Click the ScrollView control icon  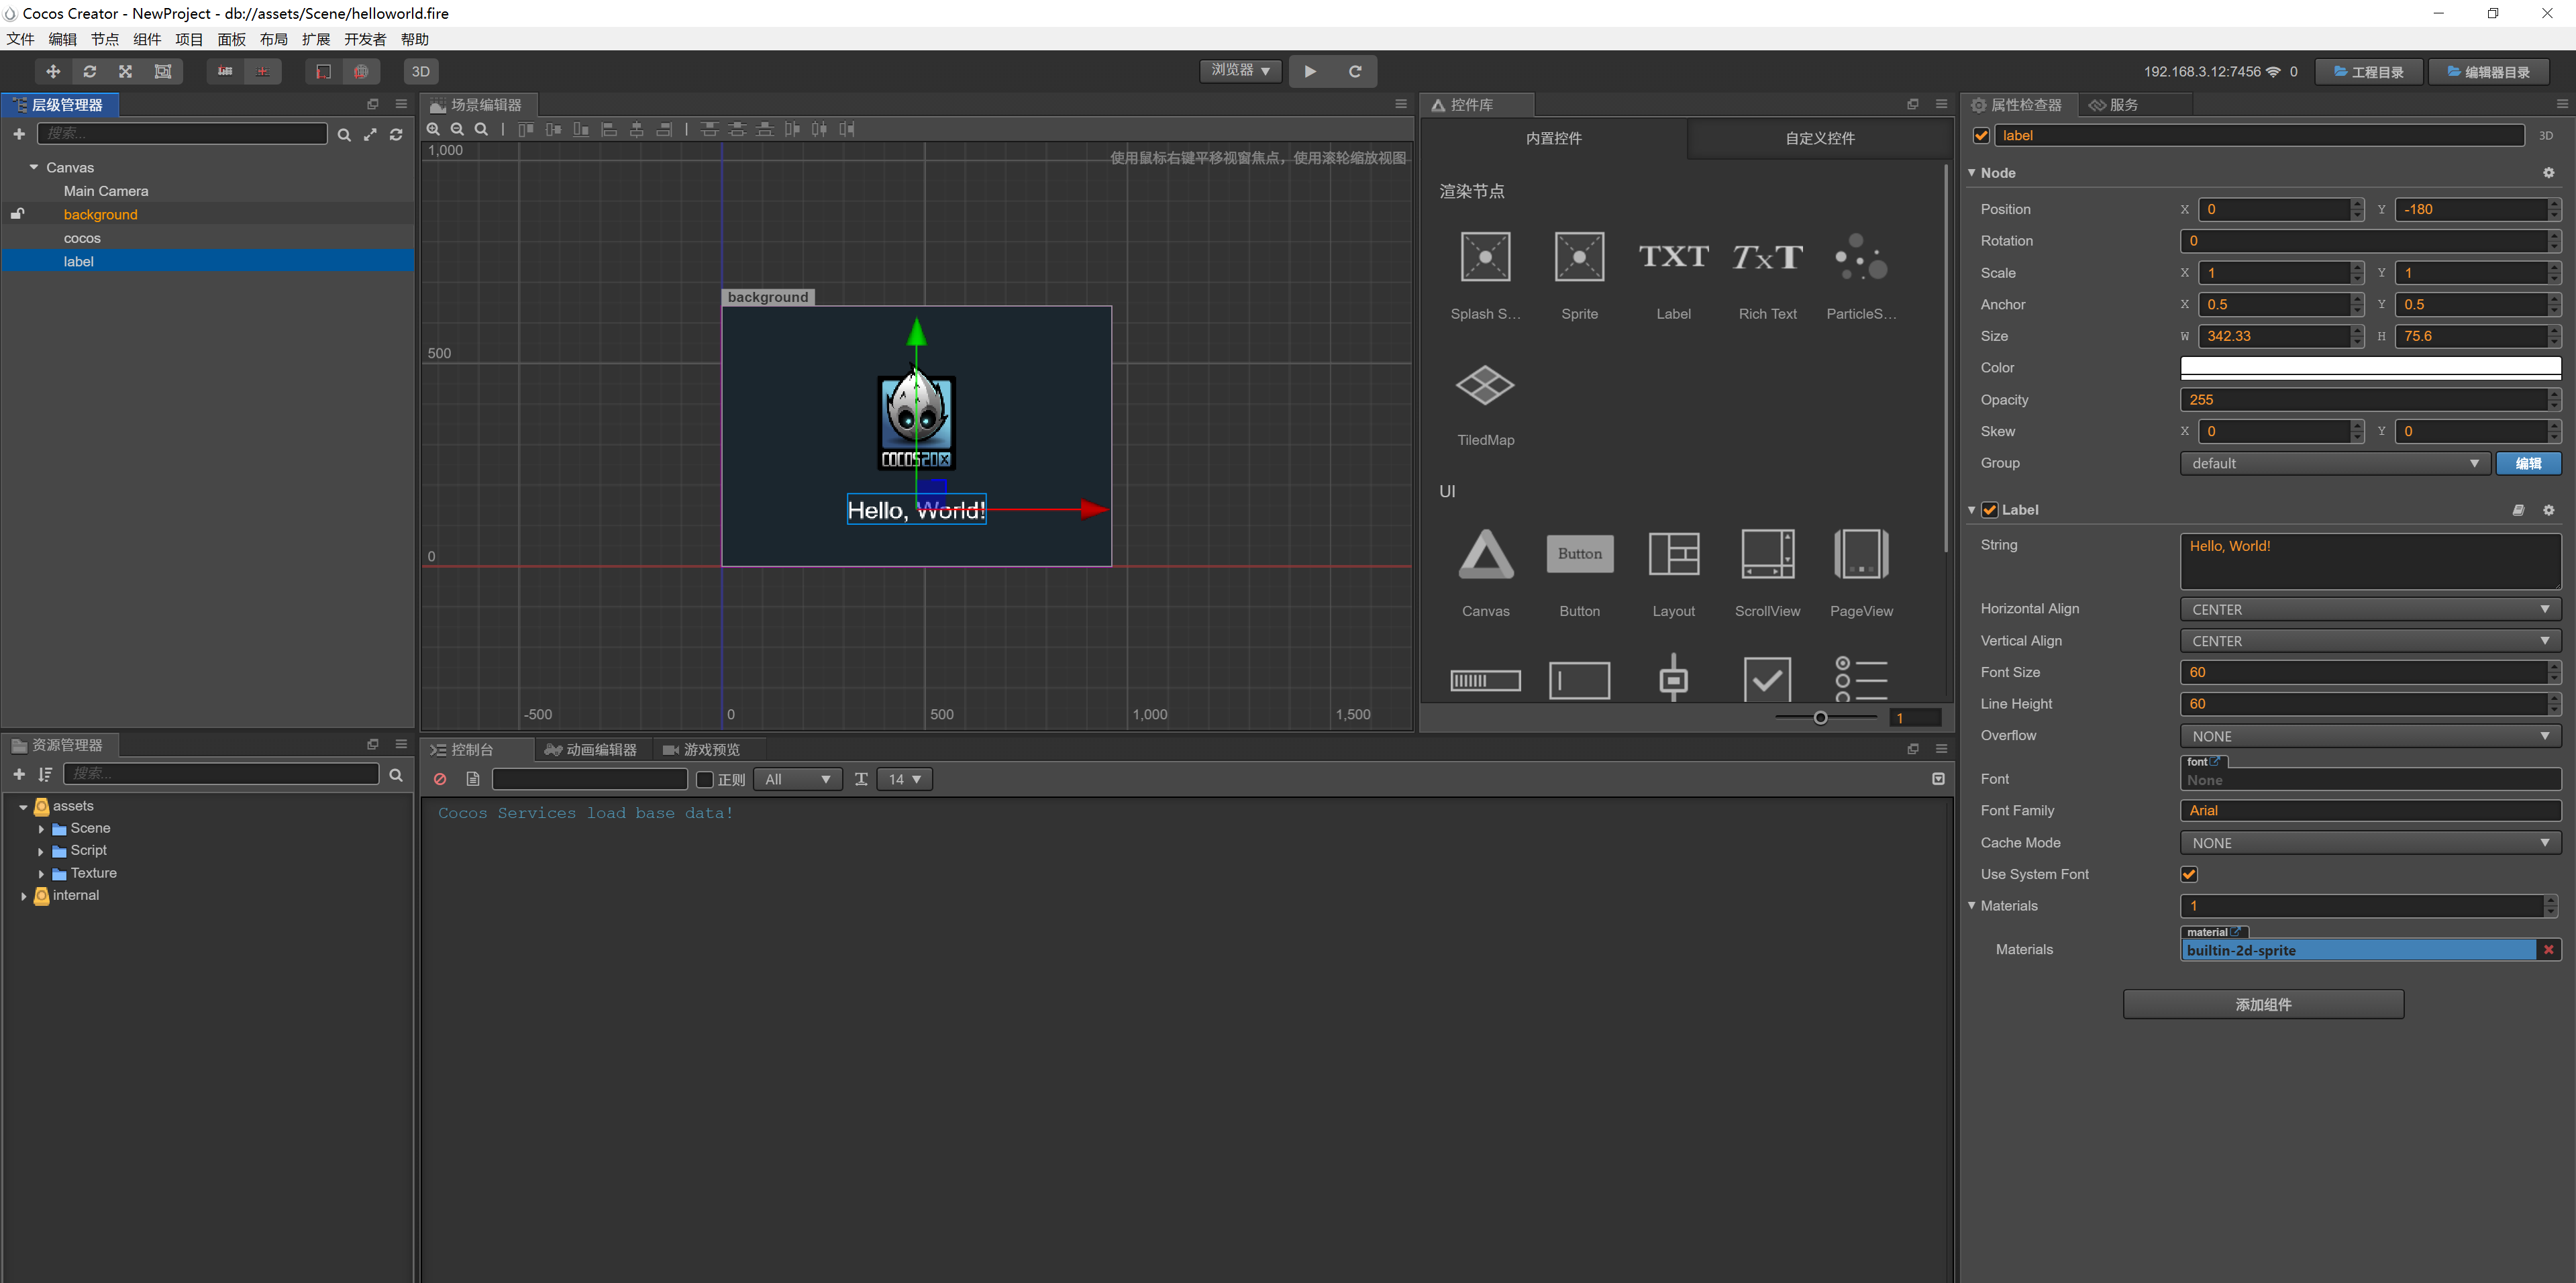[x=1767, y=554]
